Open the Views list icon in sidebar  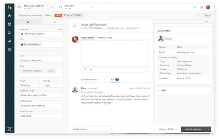10,24
